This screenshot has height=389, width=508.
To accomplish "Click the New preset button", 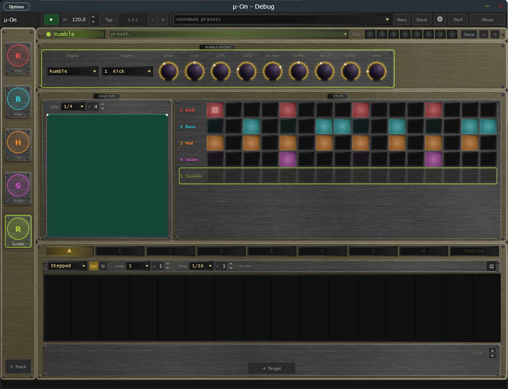I will tap(402, 19).
